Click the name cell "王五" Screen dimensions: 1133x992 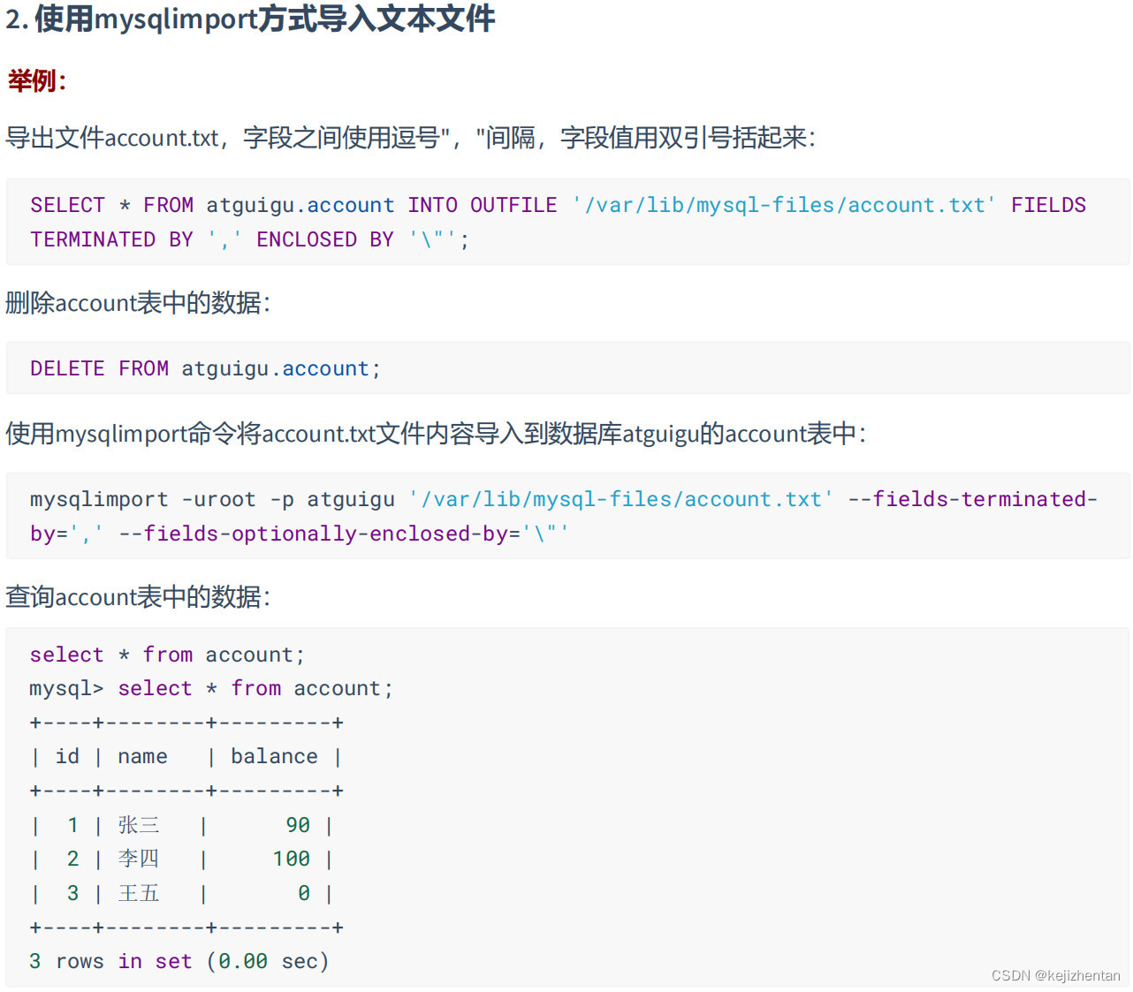tap(139, 893)
